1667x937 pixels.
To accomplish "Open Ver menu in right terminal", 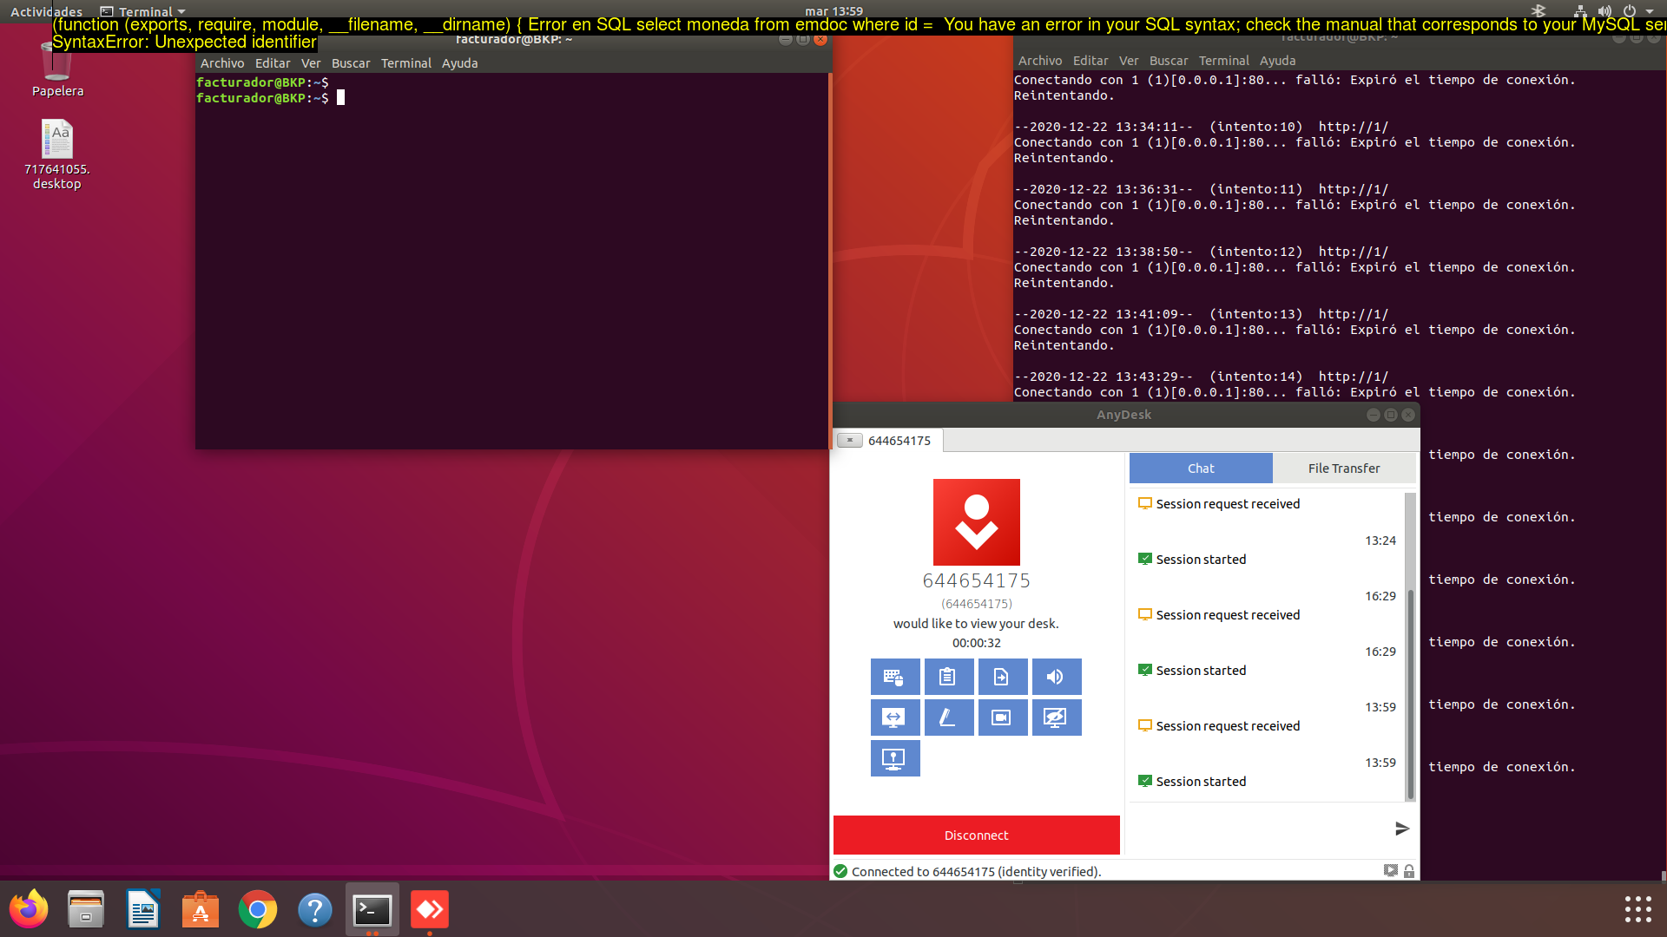I will point(1129,61).
